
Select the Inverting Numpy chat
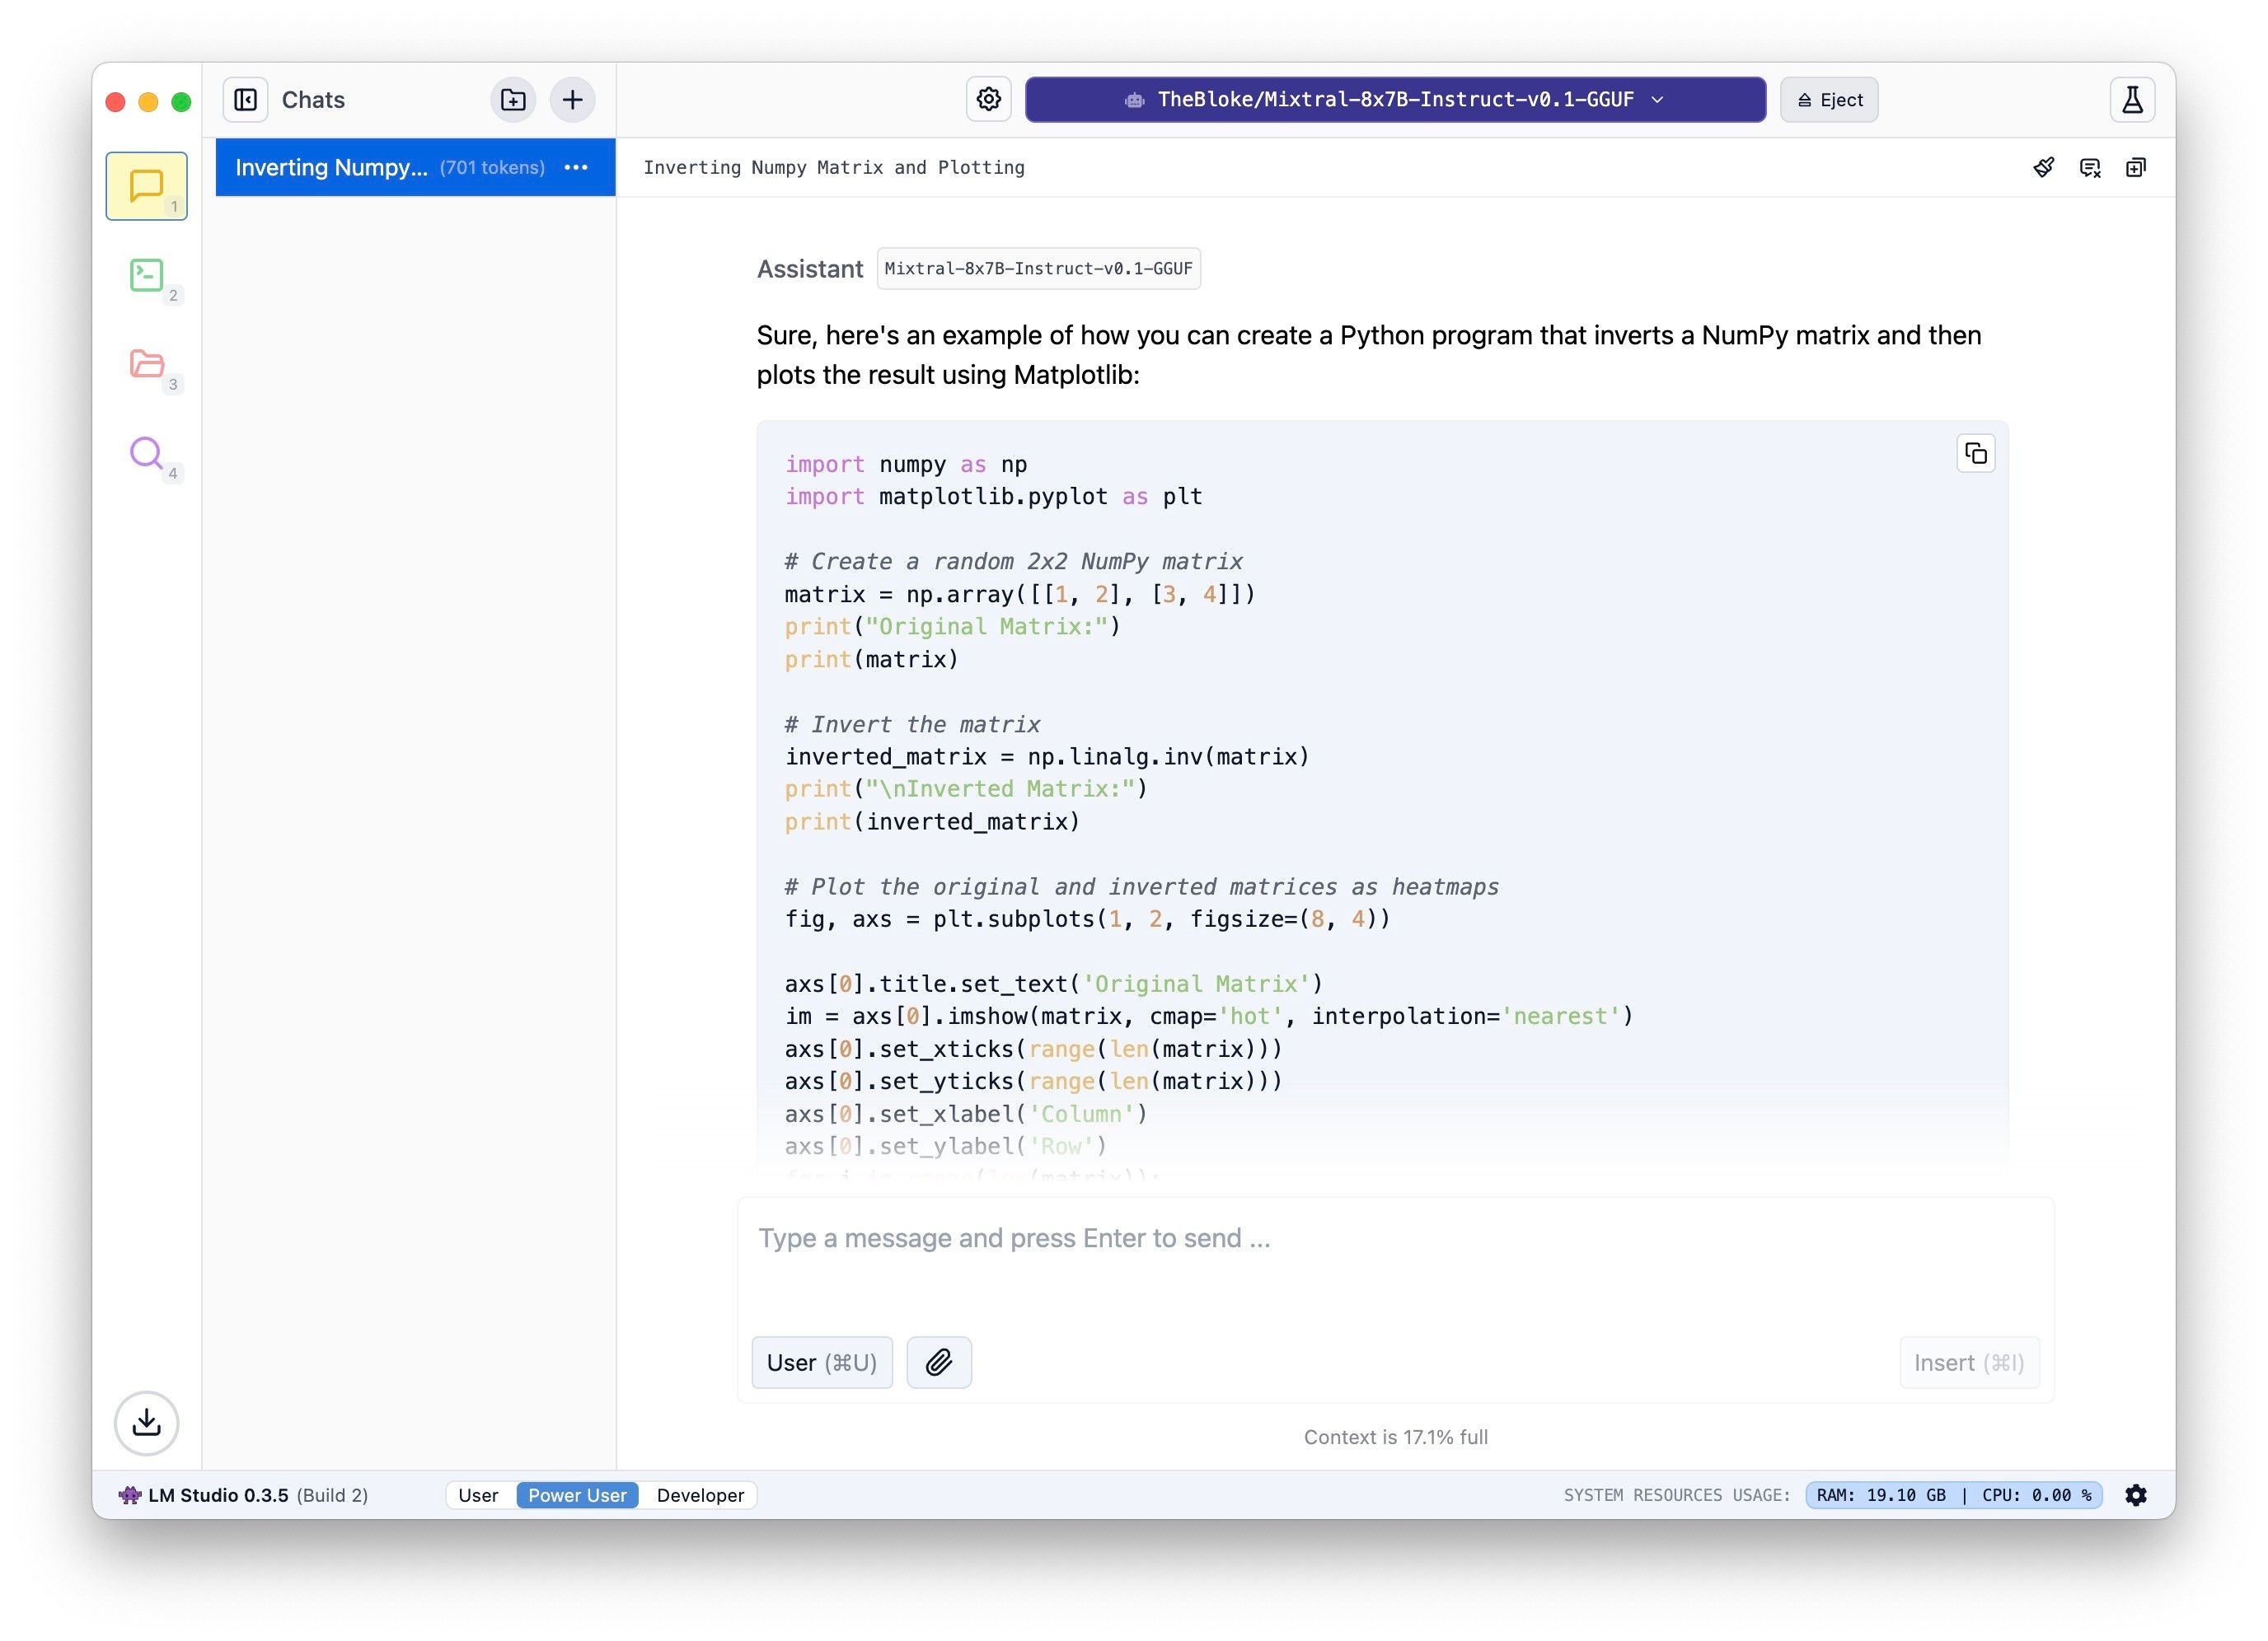[380, 167]
